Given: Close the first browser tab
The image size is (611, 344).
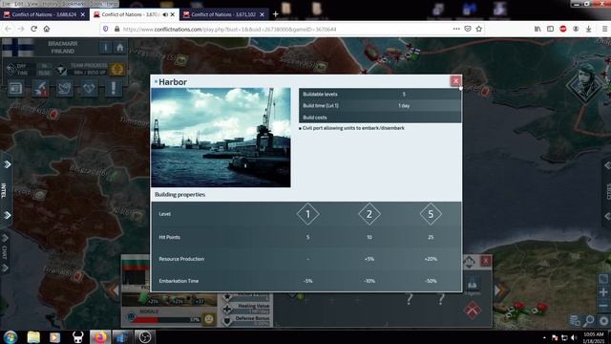Looking at the screenshot, I should 83,14.
